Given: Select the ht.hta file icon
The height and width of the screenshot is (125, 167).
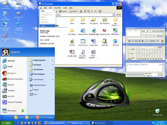Looking at the screenshot, I should pos(72,42).
